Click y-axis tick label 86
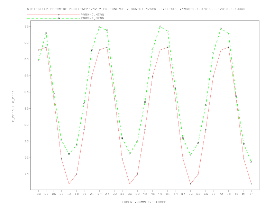274x211 pixels. [26, 76]
